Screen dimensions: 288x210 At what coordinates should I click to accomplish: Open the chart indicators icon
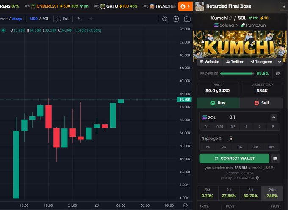pos(165,19)
